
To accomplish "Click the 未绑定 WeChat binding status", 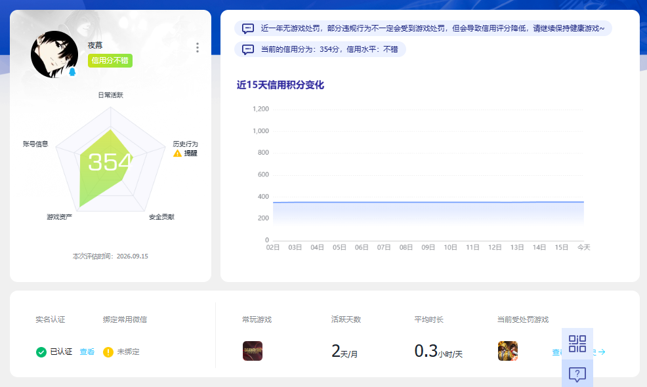I will coord(129,352).
